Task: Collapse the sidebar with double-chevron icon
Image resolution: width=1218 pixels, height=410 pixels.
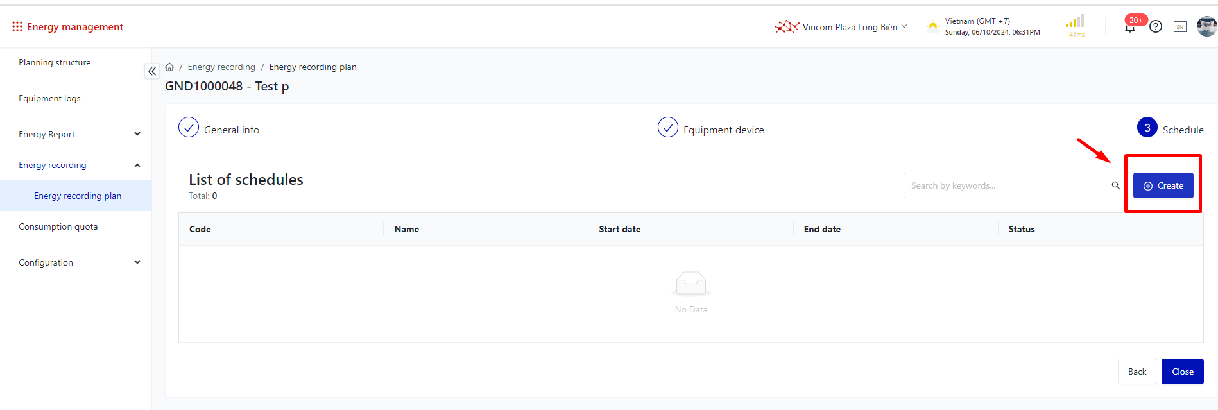Action: click(152, 71)
